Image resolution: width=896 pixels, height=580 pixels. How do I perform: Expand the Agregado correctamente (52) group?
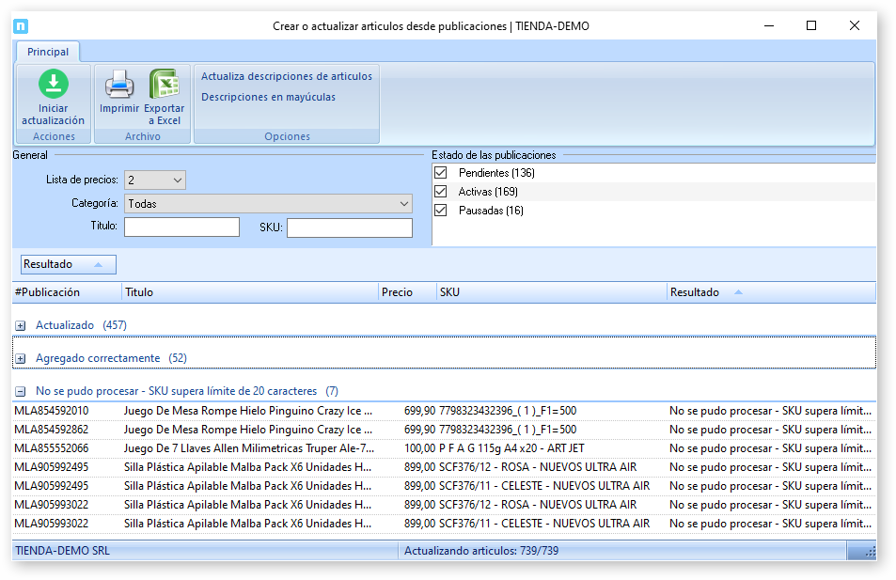pyautogui.click(x=21, y=359)
